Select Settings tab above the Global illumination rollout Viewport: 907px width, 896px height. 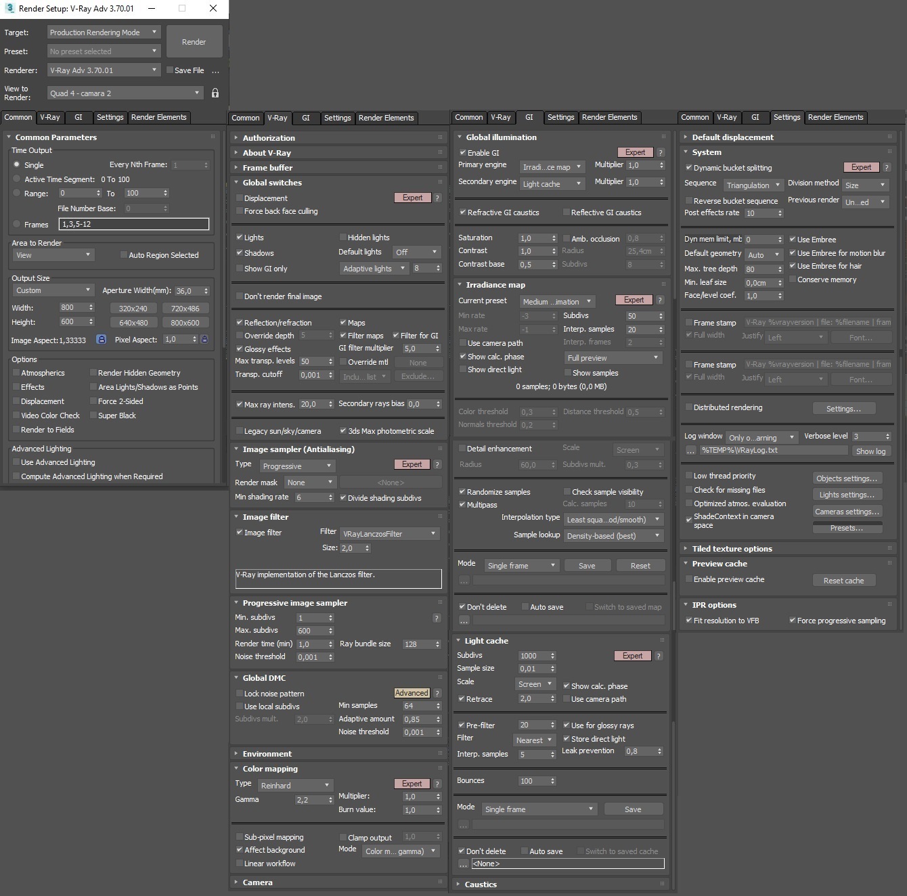[560, 117]
